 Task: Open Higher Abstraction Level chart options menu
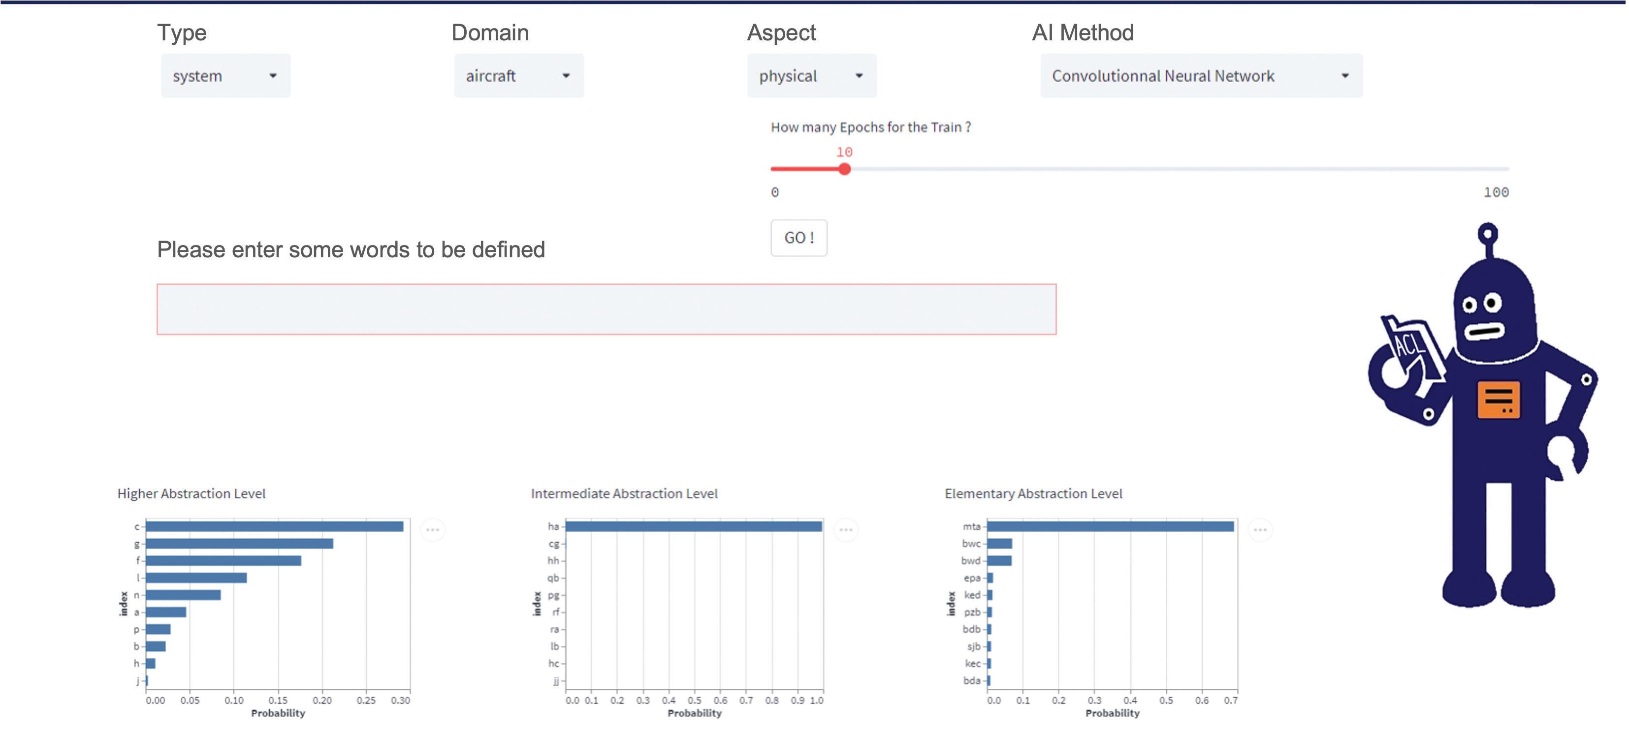click(x=433, y=530)
